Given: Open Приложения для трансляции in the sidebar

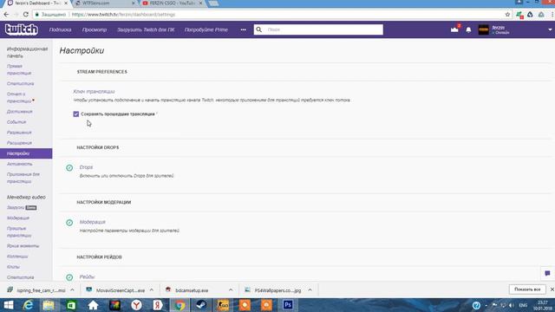Looking at the screenshot, I should click(23, 178).
